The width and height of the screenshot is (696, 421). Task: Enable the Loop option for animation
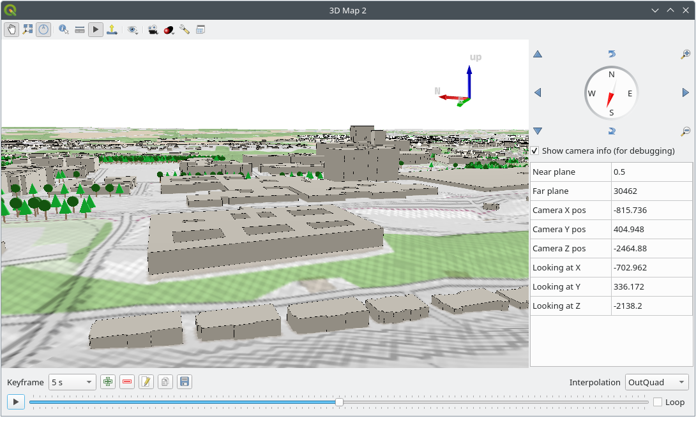(x=657, y=402)
